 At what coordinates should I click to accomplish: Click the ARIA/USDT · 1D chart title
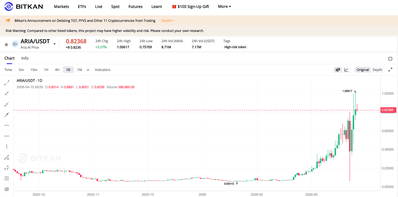(x=30, y=81)
